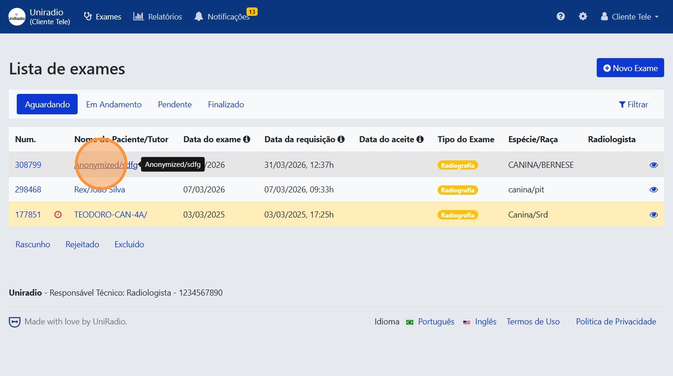Open exam number 298468 link
The width and height of the screenshot is (673, 376).
(28, 190)
